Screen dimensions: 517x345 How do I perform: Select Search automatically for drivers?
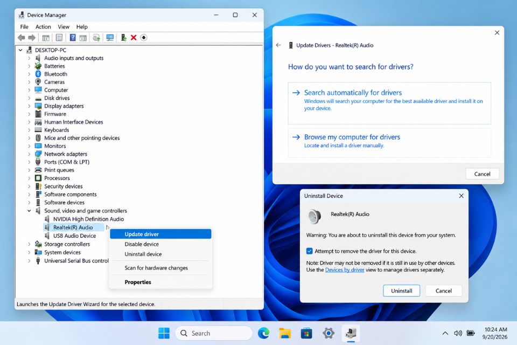(389, 103)
